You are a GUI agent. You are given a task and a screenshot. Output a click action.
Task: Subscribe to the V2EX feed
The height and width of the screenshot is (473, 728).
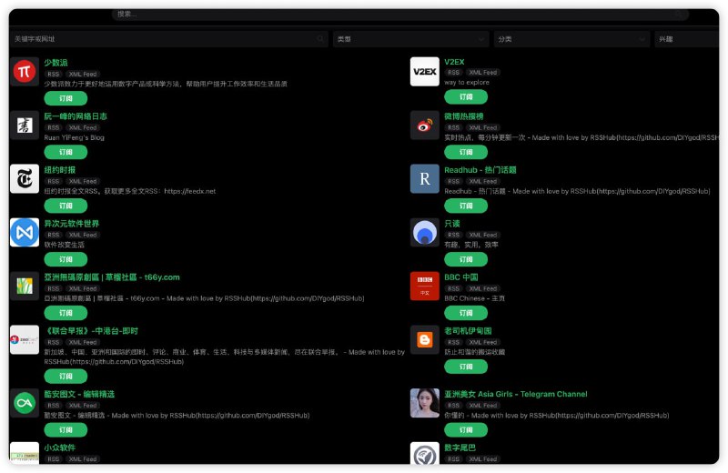(466, 97)
